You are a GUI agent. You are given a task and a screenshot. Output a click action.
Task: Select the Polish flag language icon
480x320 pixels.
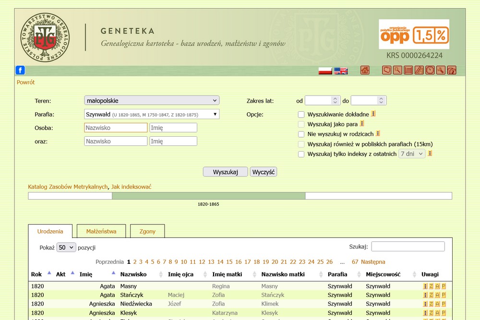coord(325,71)
